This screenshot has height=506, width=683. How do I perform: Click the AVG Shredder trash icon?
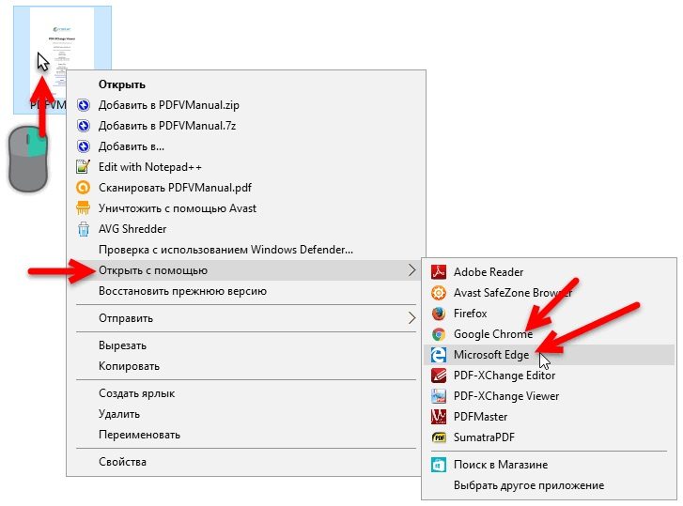click(x=84, y=229)
